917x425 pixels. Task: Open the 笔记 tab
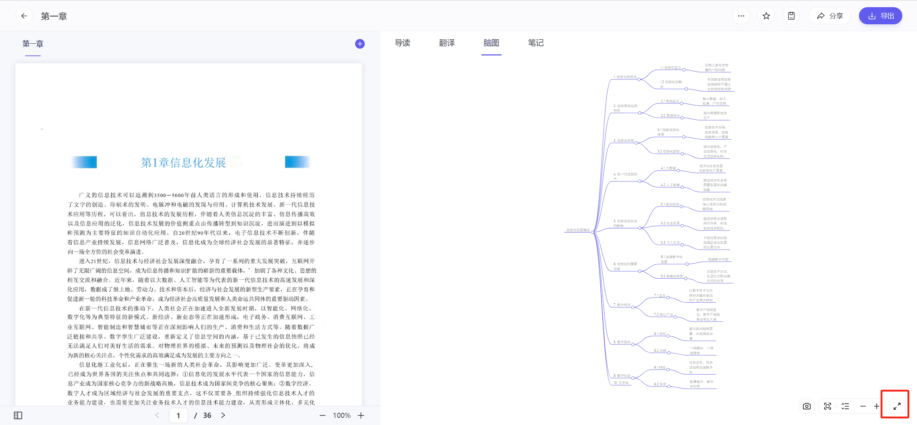tap(536, 43)
